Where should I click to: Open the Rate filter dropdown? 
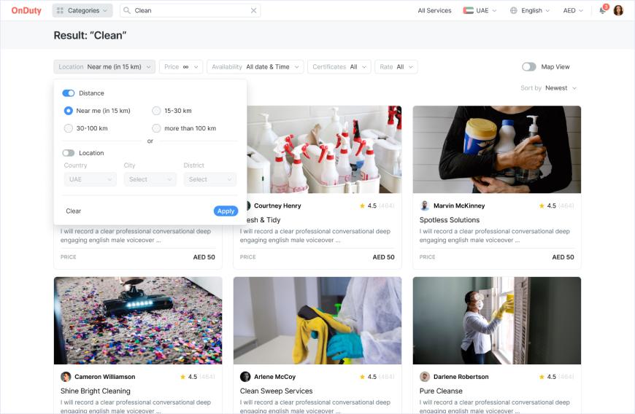click(396, 67)
